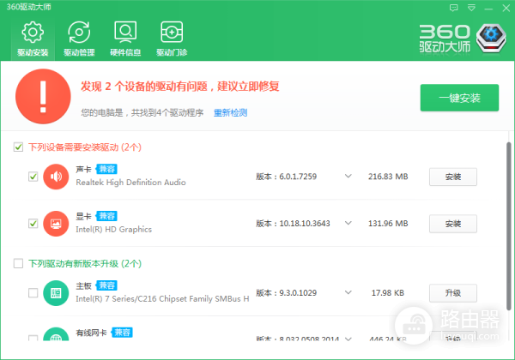
Task: Check the 主板 SMBus driver checkbox
Action: coord(33,293)
